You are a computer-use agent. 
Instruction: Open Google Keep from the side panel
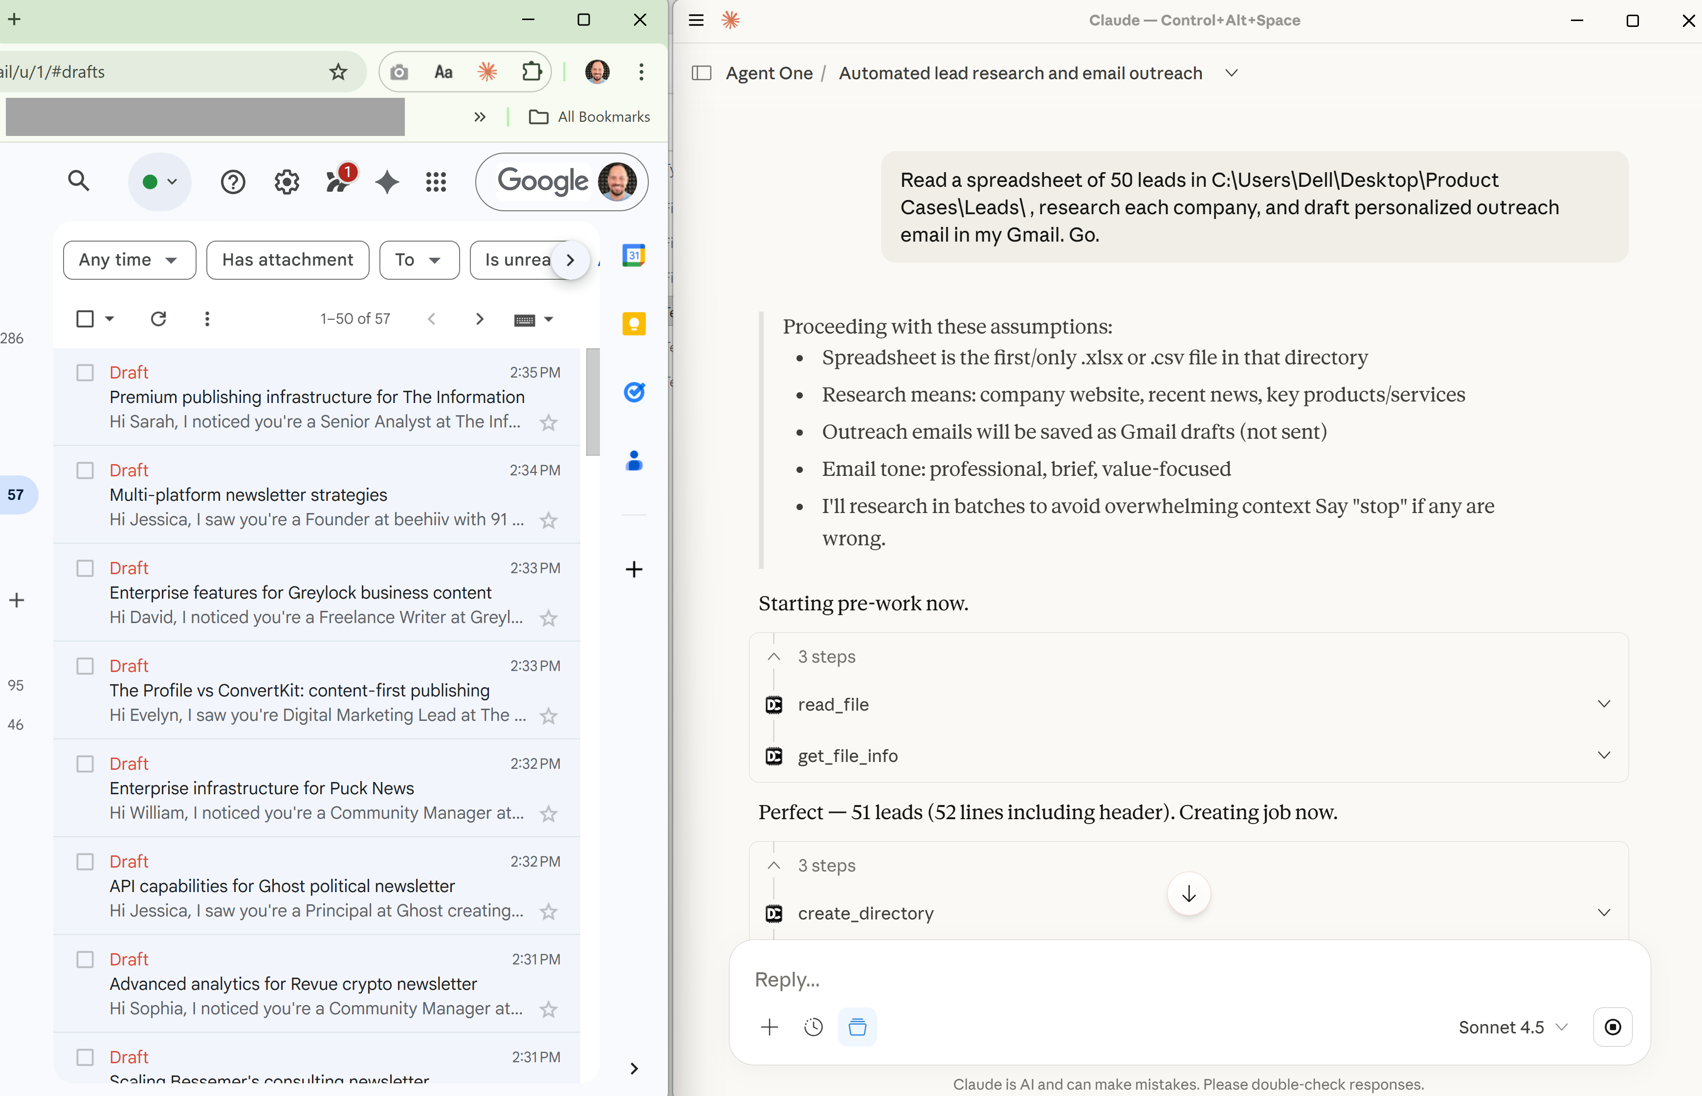click(633, 324)
